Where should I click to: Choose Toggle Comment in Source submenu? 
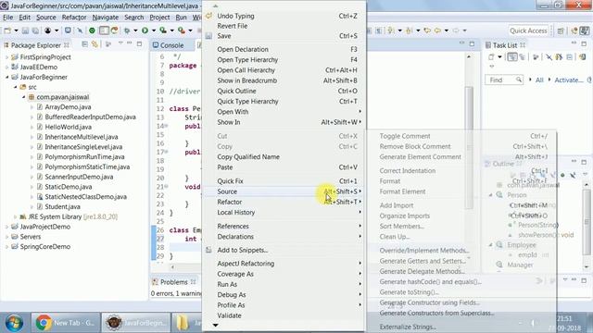point(405,136)
